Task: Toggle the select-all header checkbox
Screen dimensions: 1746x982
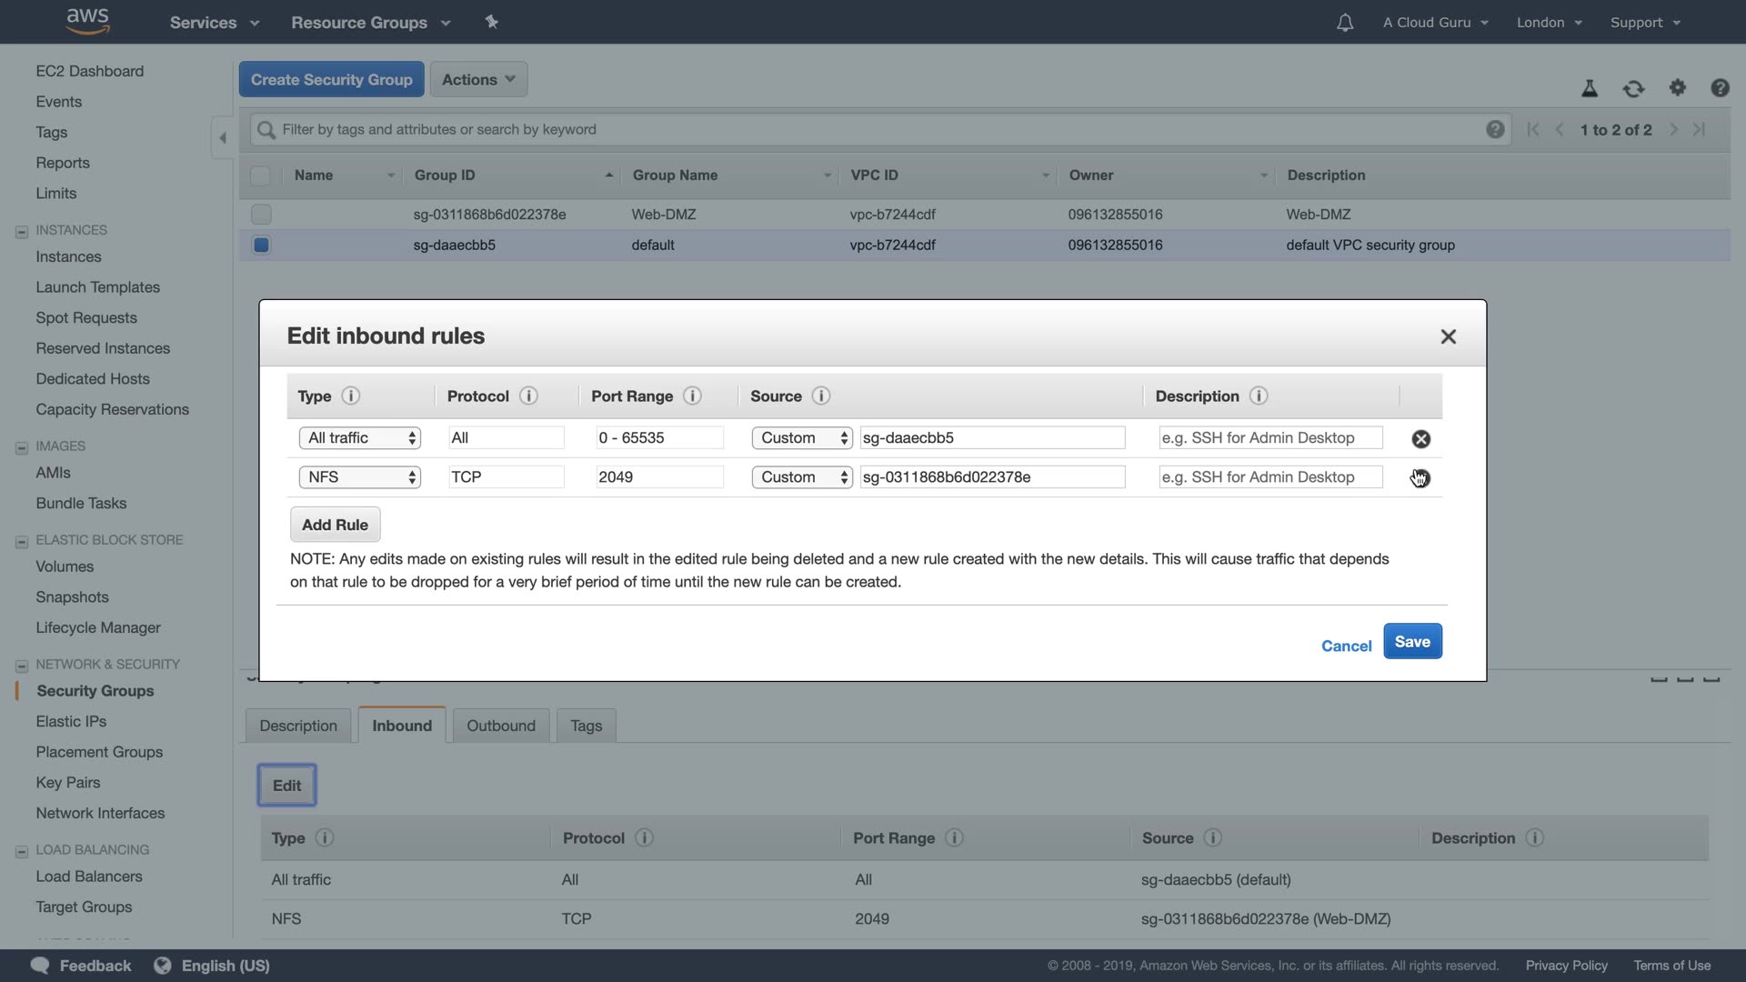Action: 260,175
